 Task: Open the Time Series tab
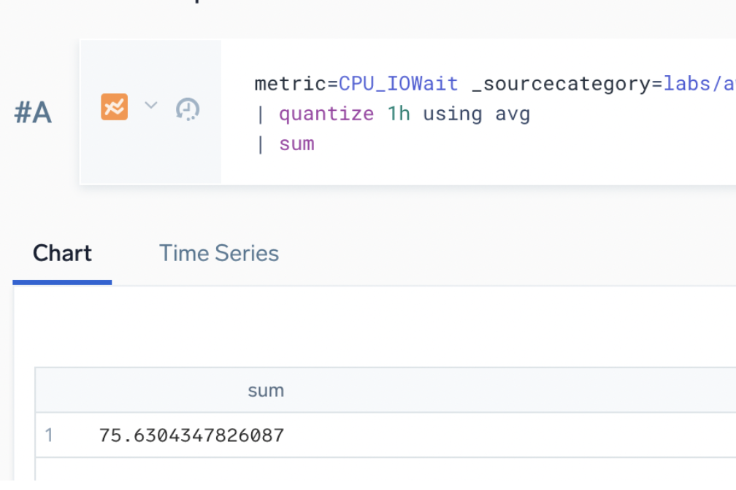click(x=219, y=254)
